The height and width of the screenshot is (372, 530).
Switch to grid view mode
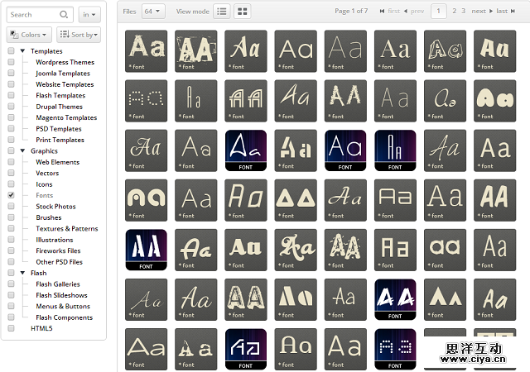point(243,12)
